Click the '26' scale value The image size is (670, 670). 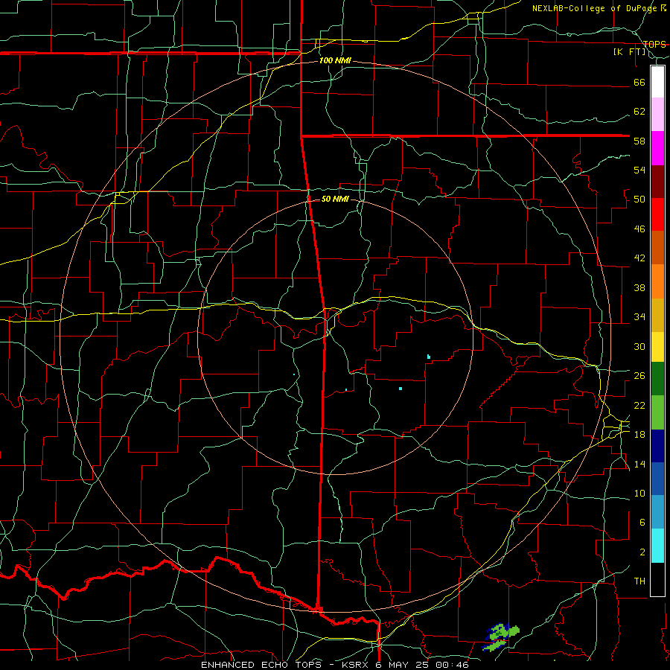coord(639,376)
